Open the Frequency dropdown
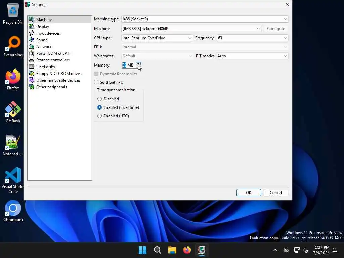The image size is (344, 258). (x=252, y=38)
